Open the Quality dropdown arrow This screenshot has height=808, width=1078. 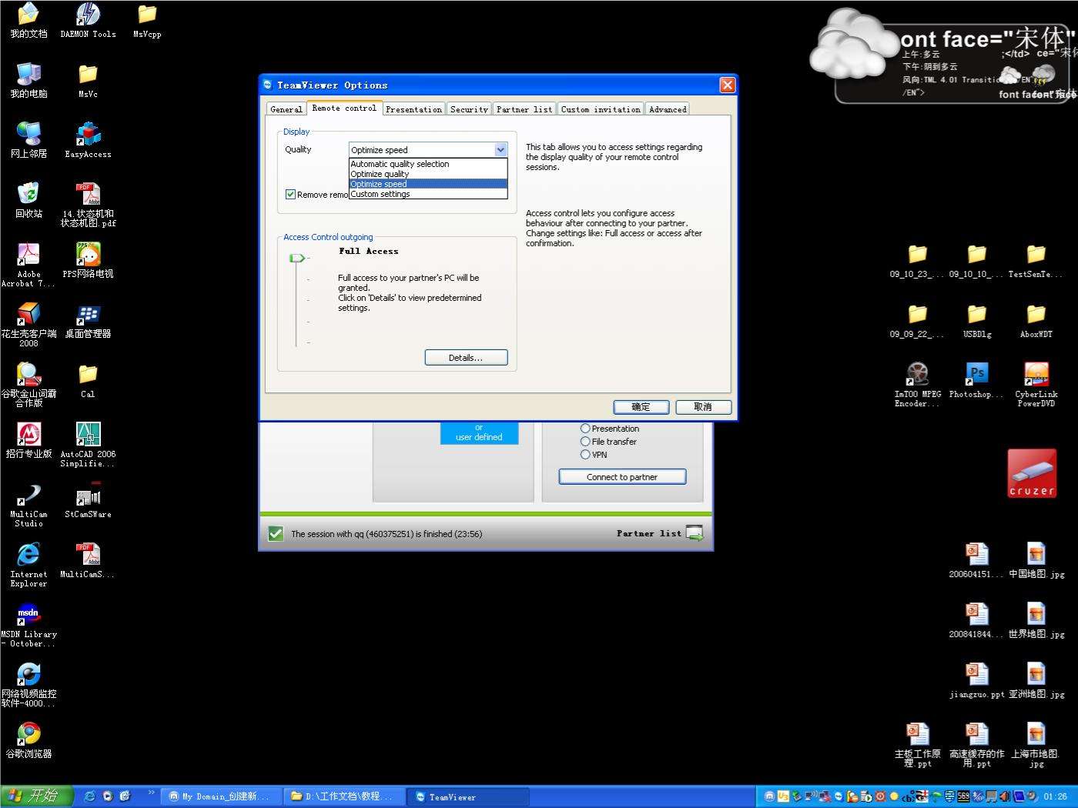pos(500,150)
